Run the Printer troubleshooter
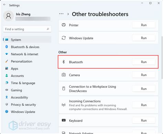163x134 pixels. pyautogui.click(x=144, y=25)
